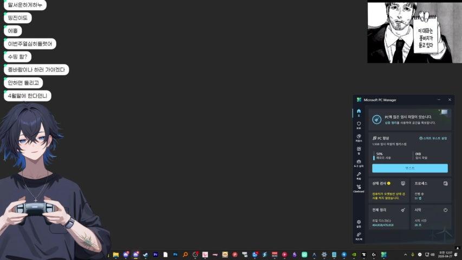The width and height of the screenshot is (462, 260).
Task: Open the white document icon on taskbar
Action: coord(165,255)
